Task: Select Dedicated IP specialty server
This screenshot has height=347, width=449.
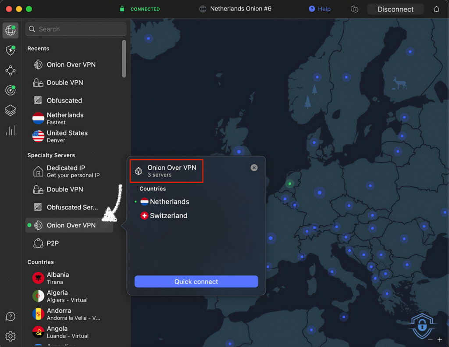Action: coord(69,172)
